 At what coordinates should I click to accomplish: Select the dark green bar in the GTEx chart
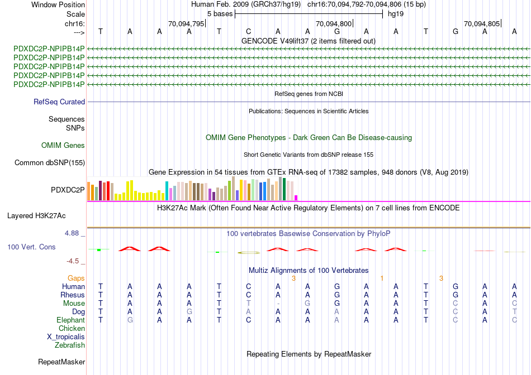click(x=285, y=189)
